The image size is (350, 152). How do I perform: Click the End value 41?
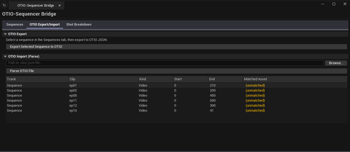212,111
